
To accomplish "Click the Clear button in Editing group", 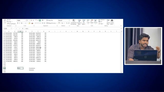I will click(x=101, y=24).
